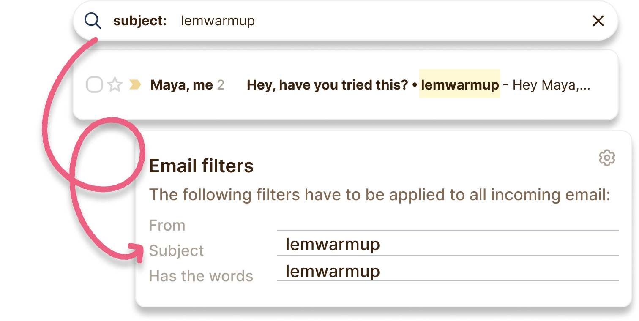The width and height of the screenshot is (639, 321).
Task: Click the empty From filter field
Action: coord(447,223)
